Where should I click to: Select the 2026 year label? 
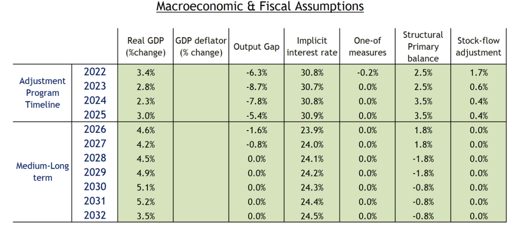point(96,129)
